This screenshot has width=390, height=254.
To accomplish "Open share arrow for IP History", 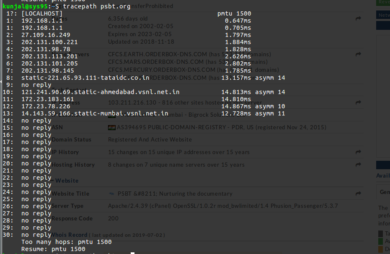I will pos(358,152).
